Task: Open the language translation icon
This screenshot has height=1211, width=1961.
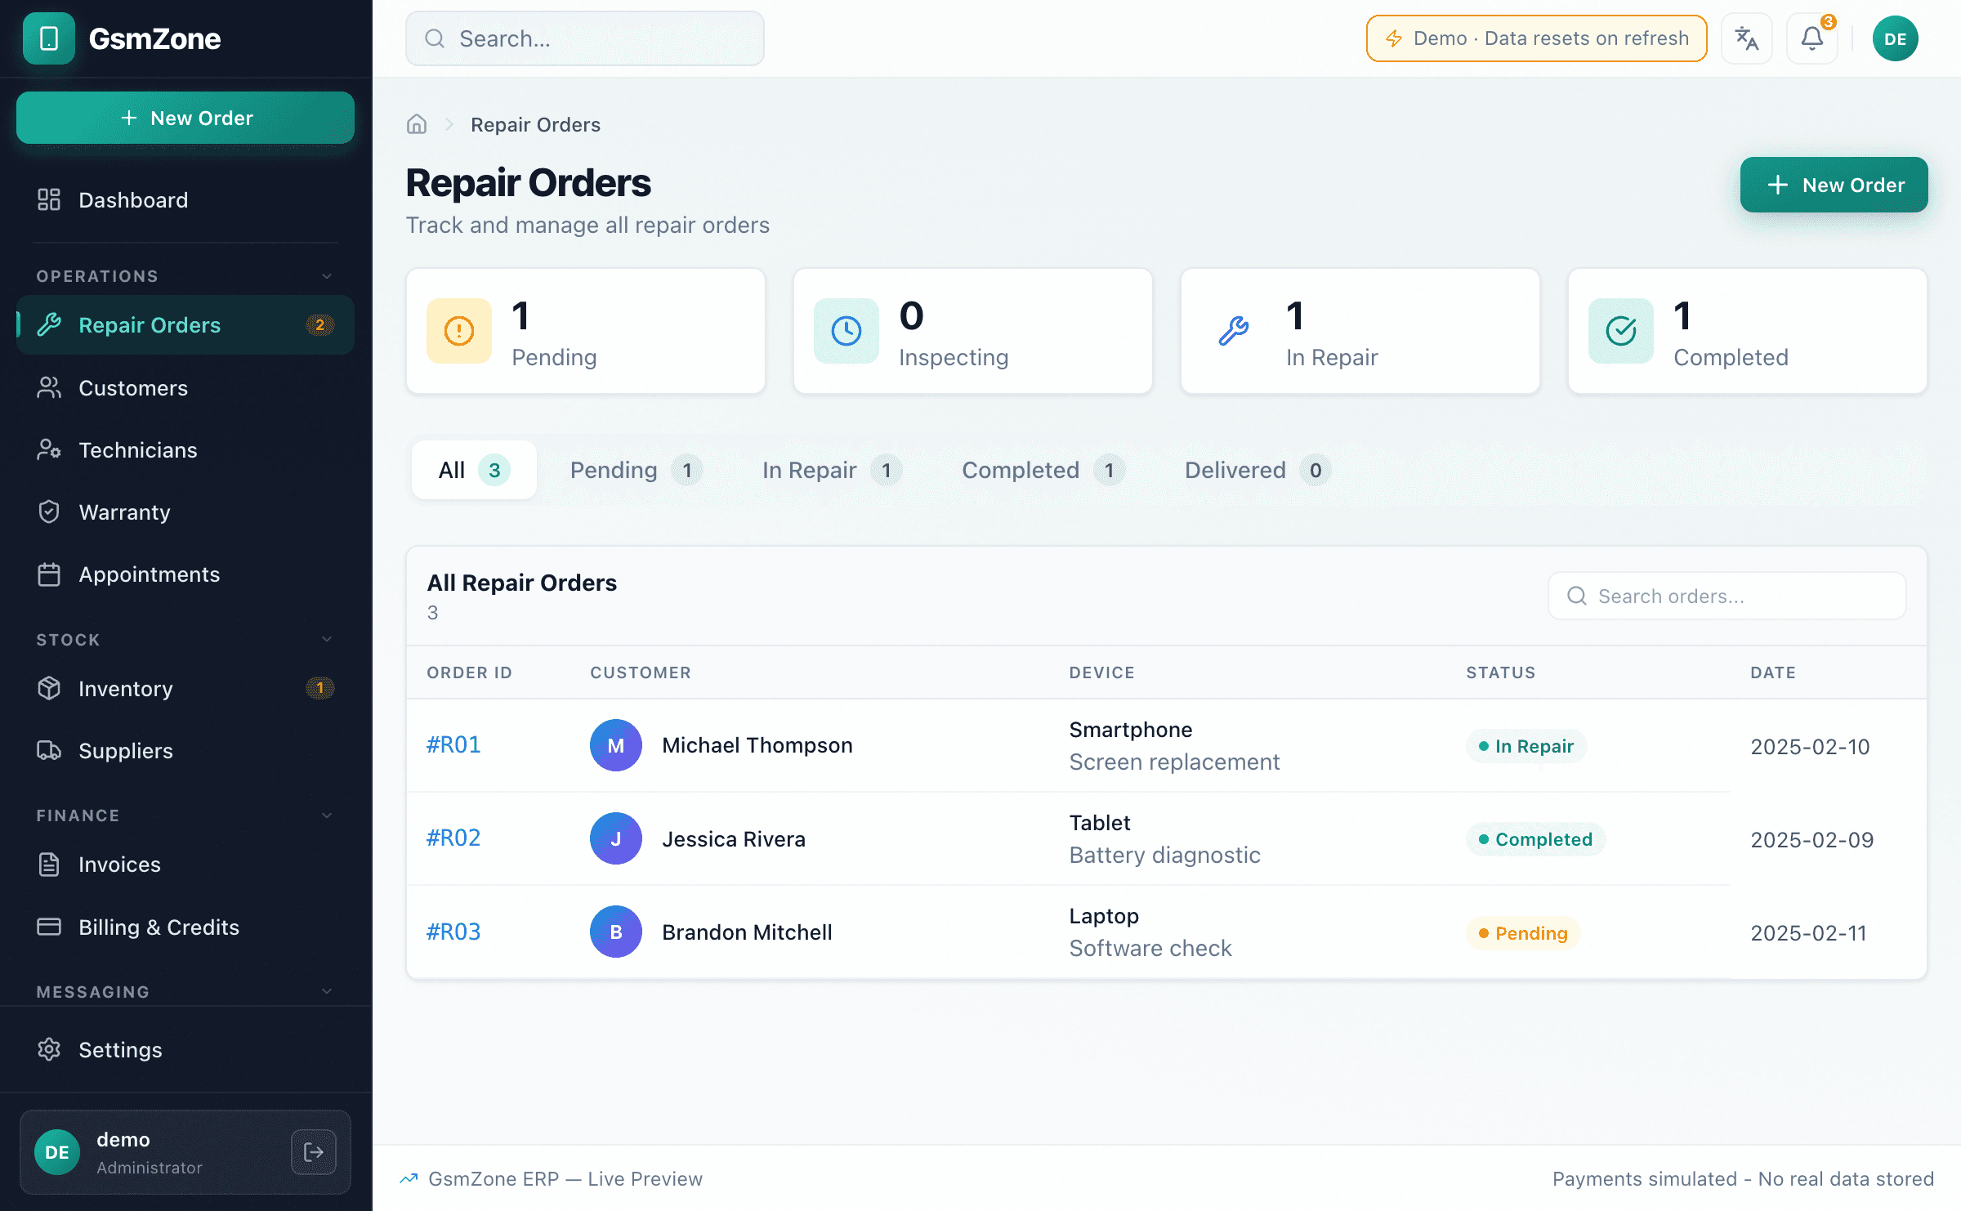Action: 1747,38
